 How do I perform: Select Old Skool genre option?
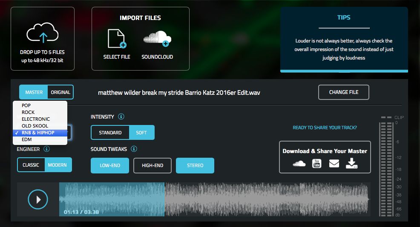35,126
